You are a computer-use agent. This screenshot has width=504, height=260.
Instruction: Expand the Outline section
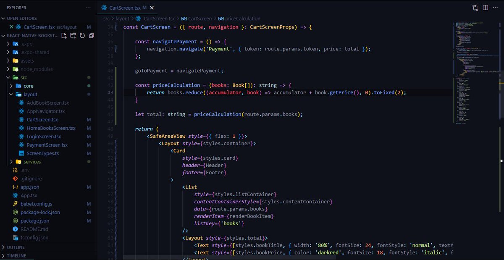coord(48,247)
